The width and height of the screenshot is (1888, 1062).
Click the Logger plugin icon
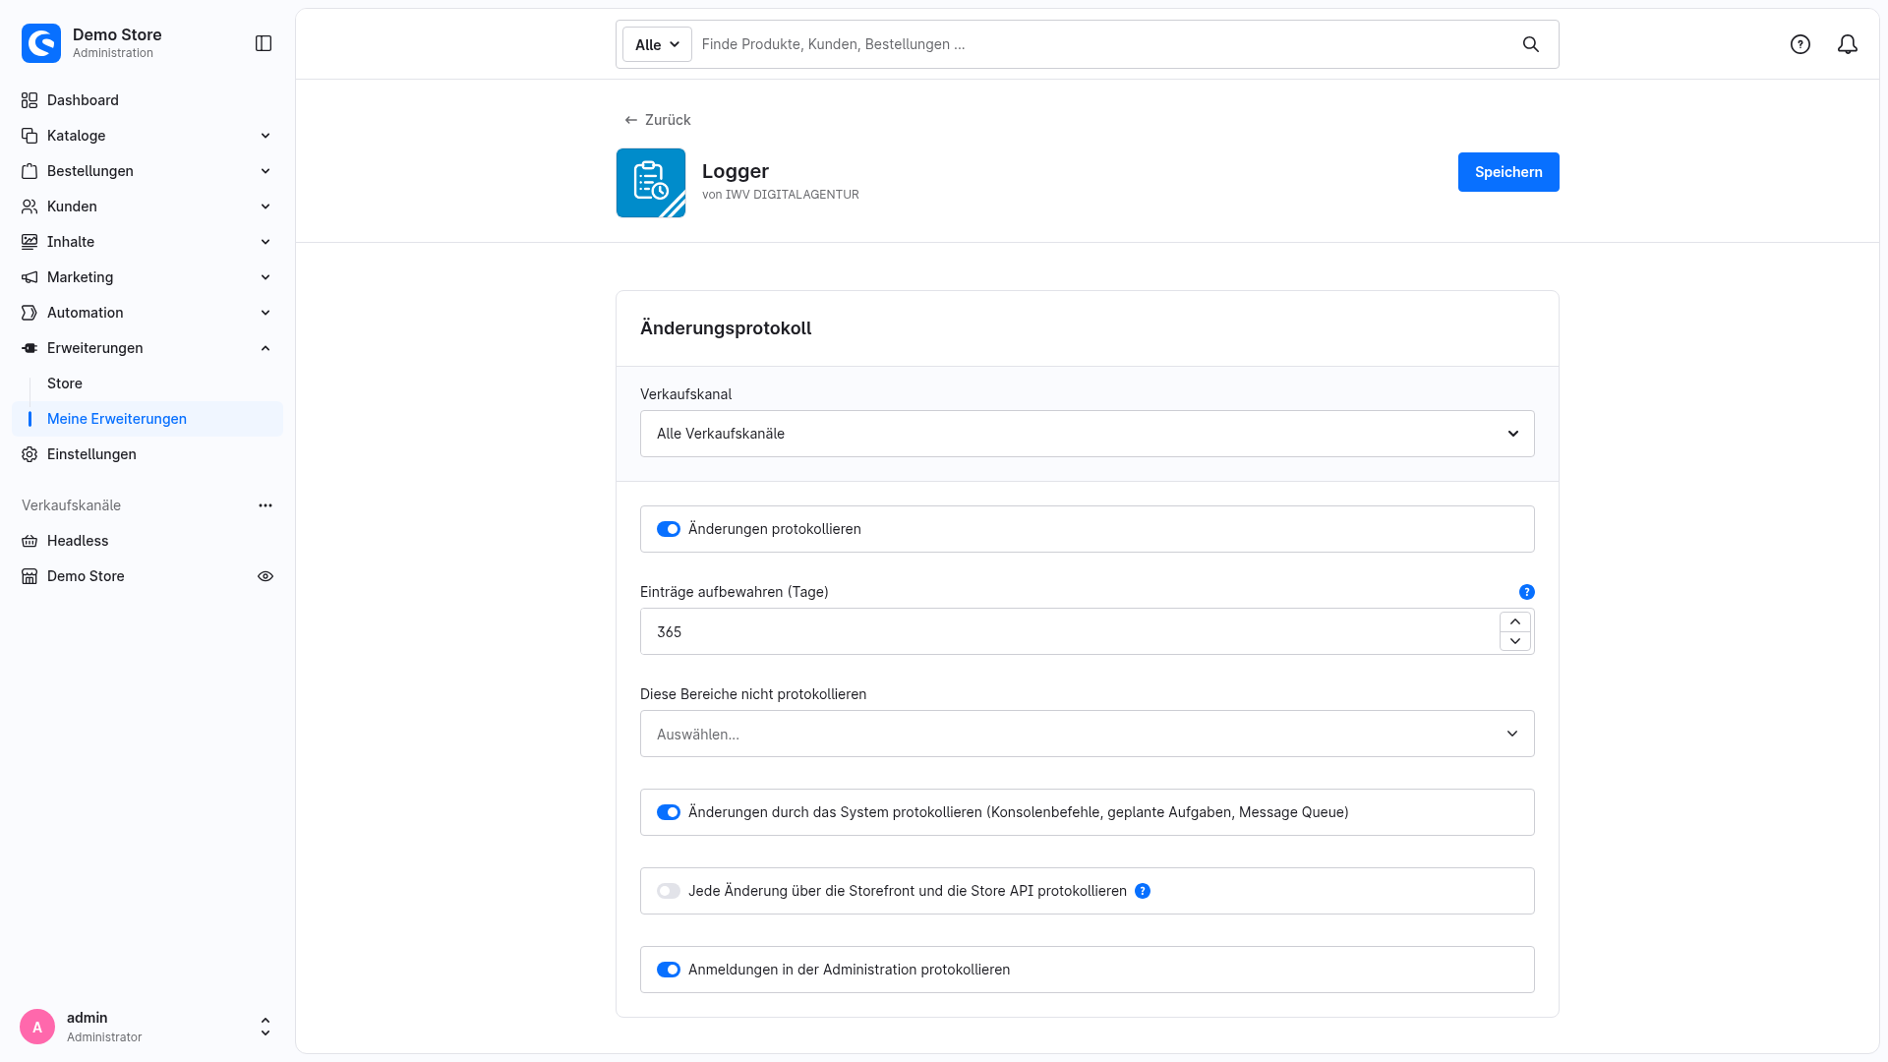coord(651,183)
